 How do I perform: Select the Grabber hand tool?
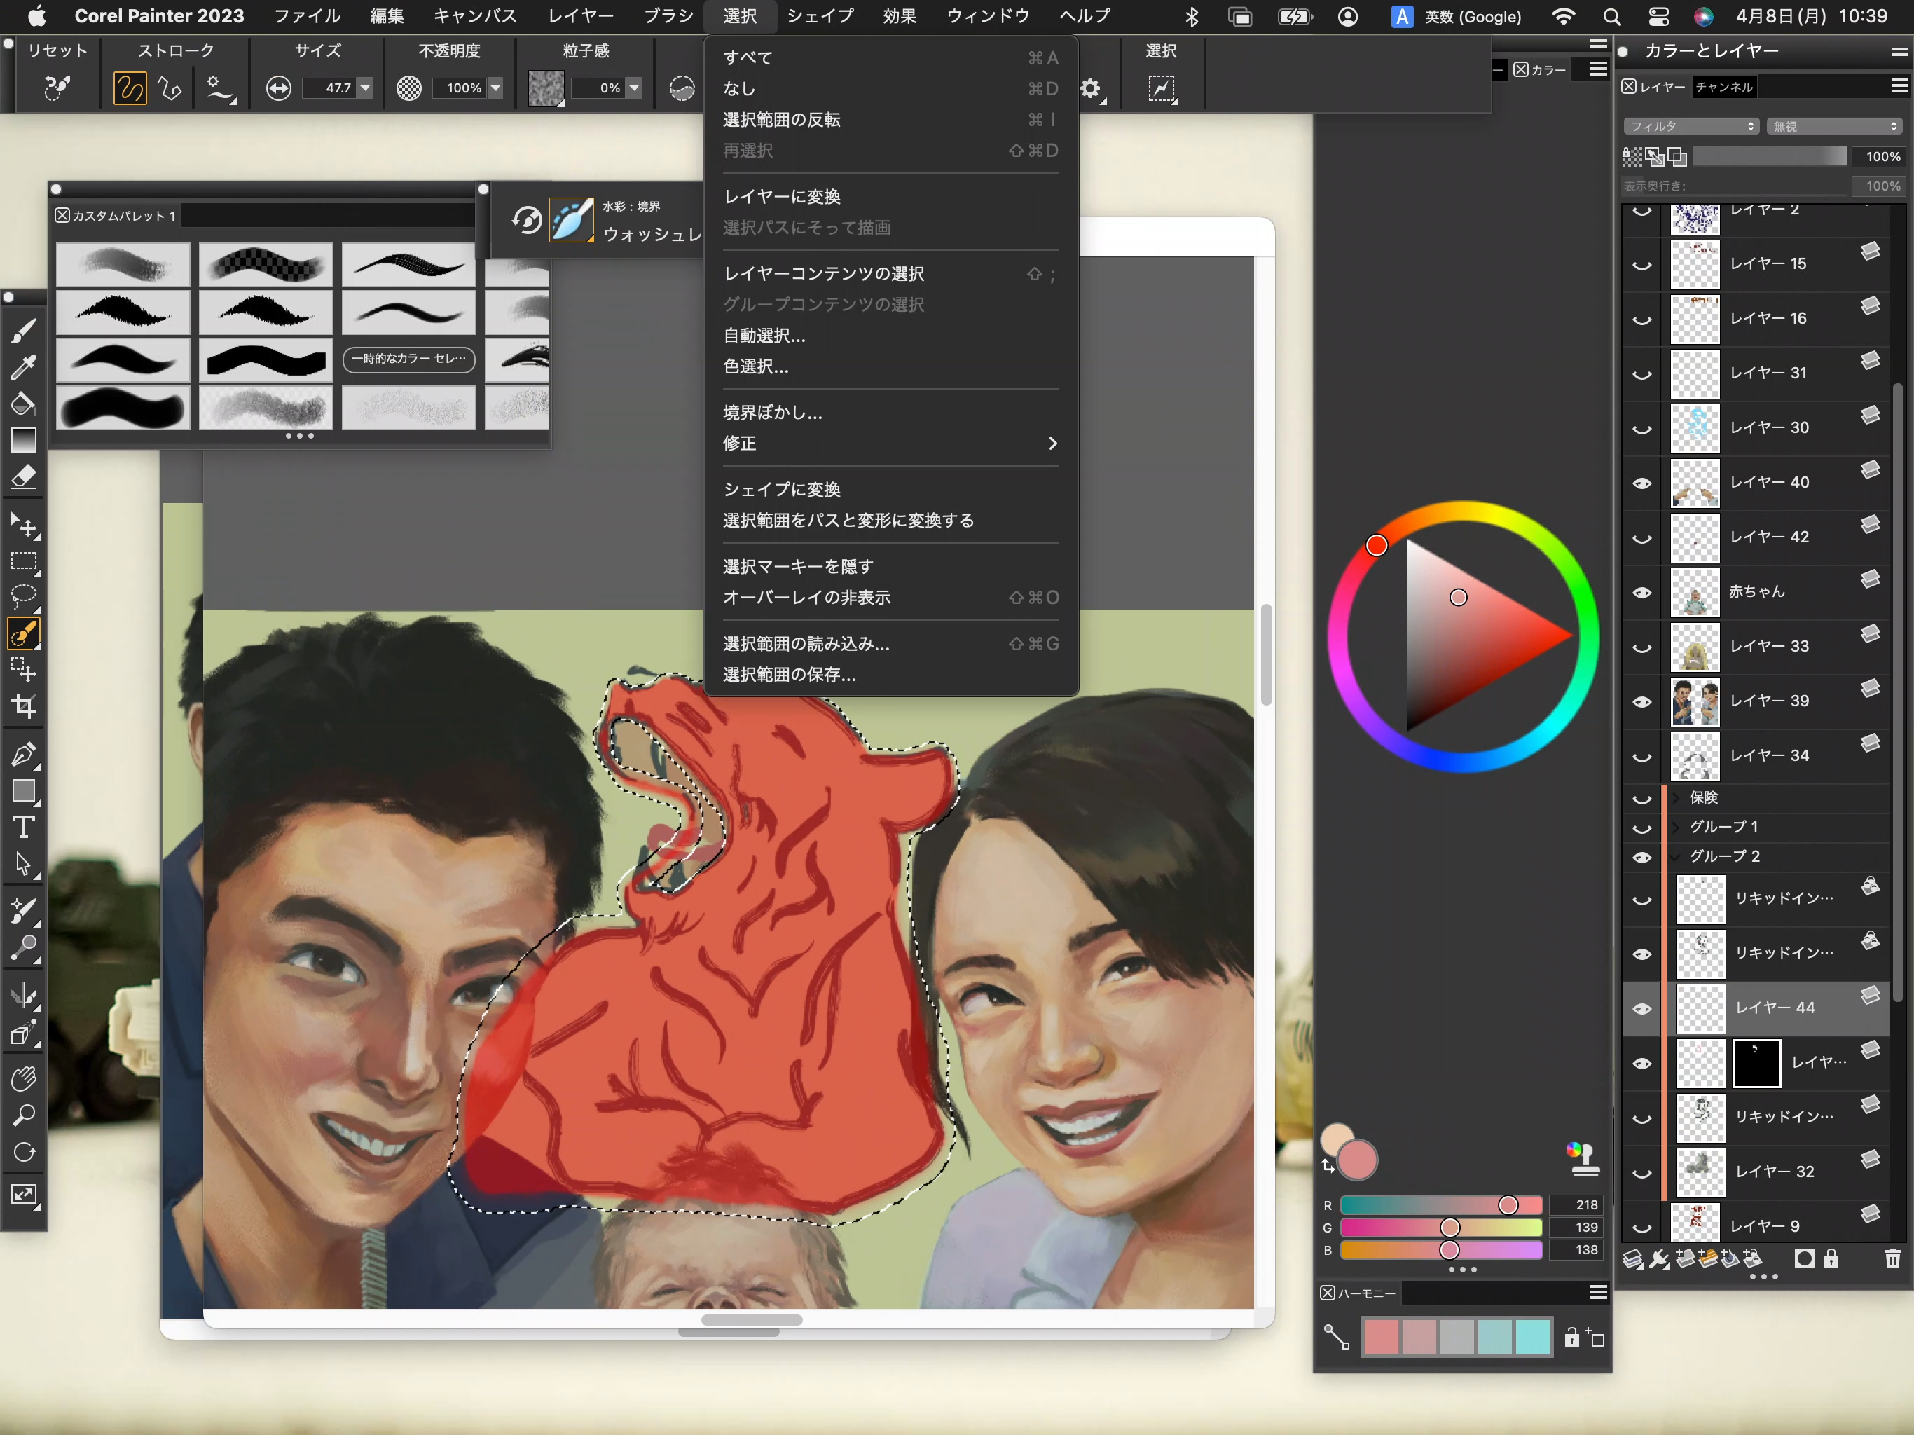tap(23, 1078)
